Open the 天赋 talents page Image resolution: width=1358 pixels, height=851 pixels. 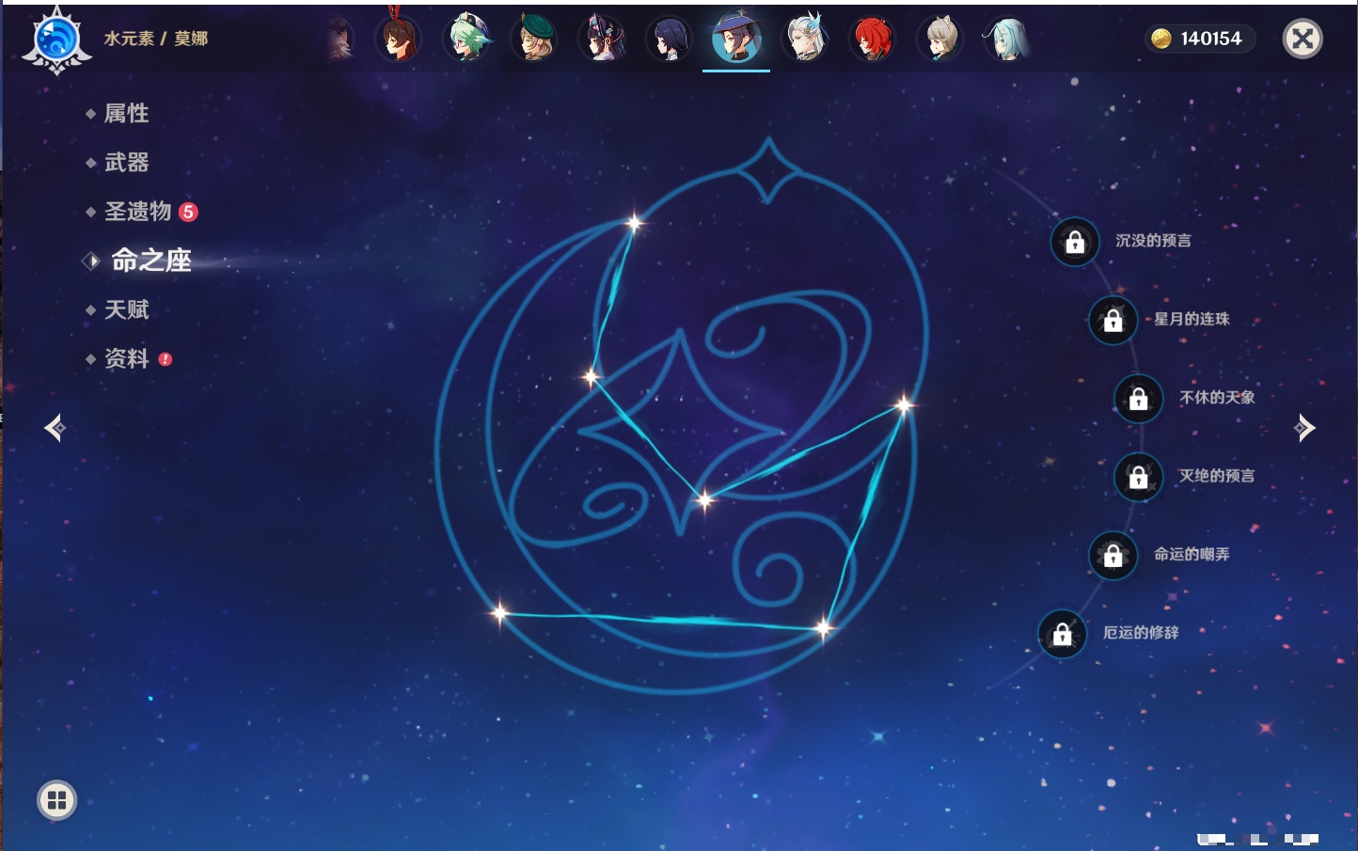[x=126, y=309]
